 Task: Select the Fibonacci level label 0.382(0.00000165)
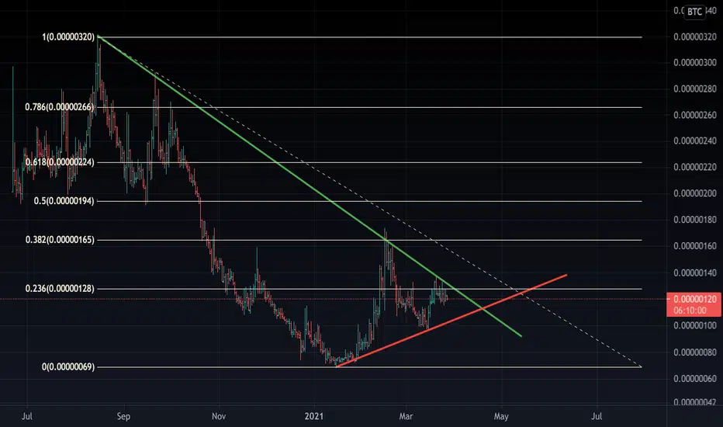(x=60, y=240)
